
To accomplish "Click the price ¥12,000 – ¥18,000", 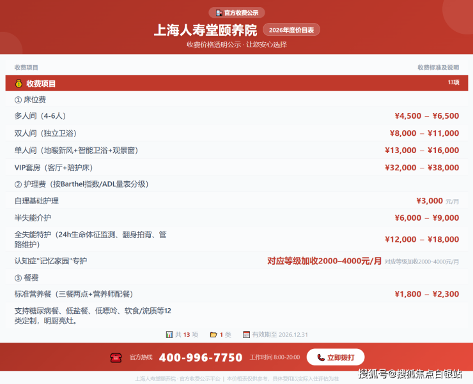I will click(x=422, y=239).
